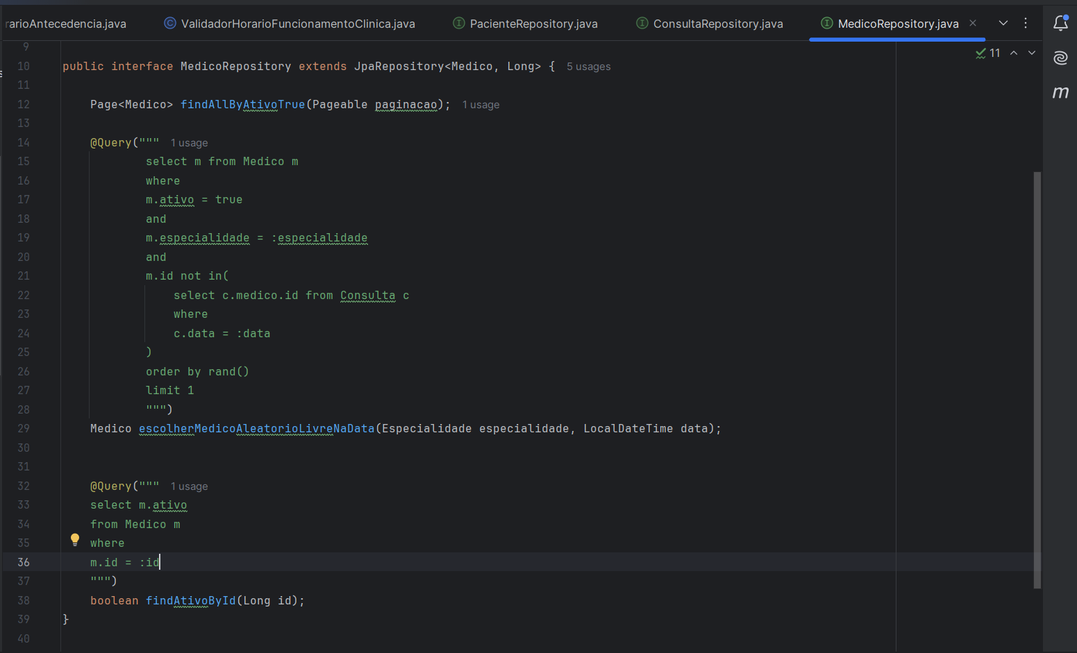Open the AI Assistant spiral icon
The height and width of the screenshot is (653, 1077).
point(1060,58)
